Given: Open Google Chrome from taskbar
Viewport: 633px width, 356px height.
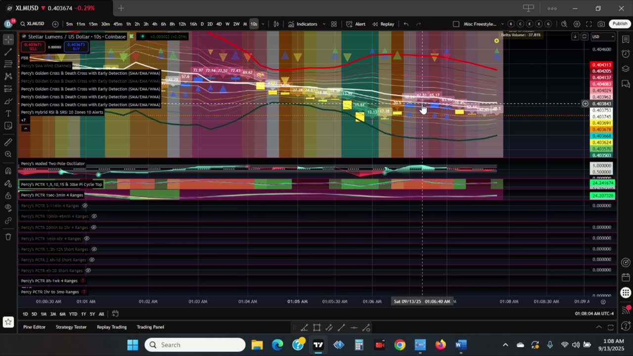Looking at the screenshot, I should (x=400, y=345).
